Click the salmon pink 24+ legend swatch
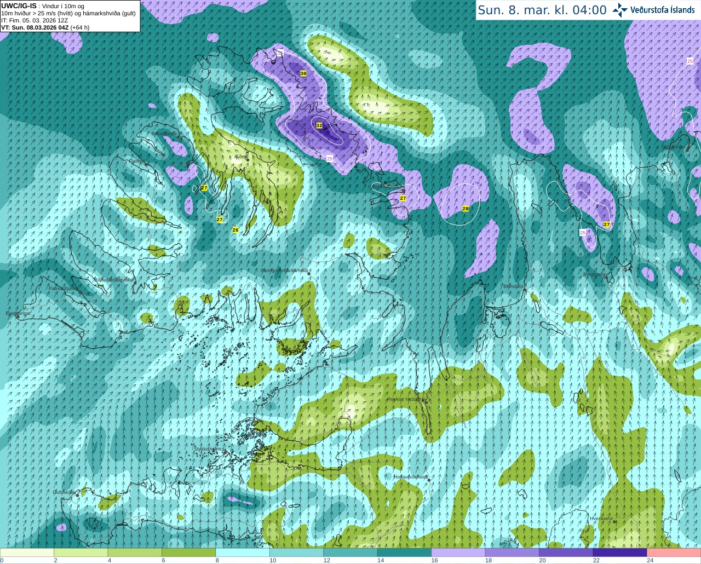 click(x=674, y=553)
